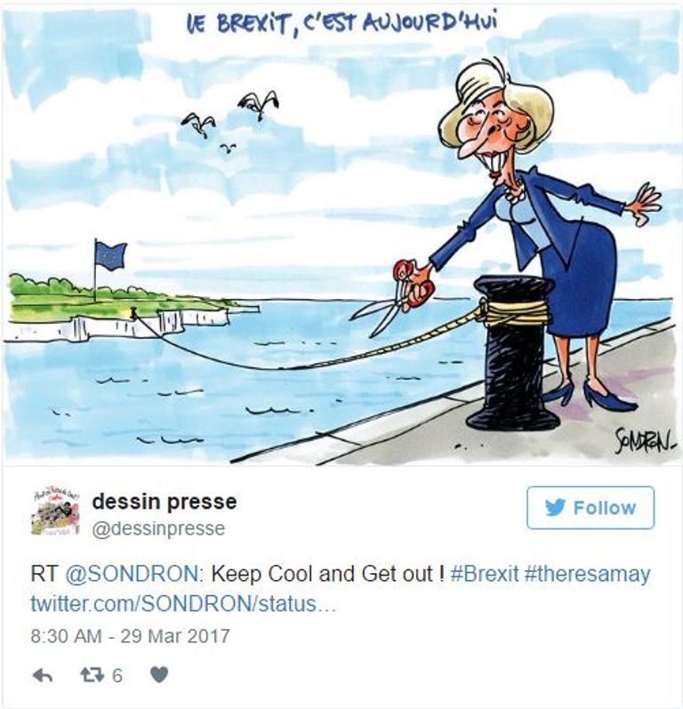Screen dimensions: 683x709
Task: Open the #theresamay hashtag
Action: point(587,575)
